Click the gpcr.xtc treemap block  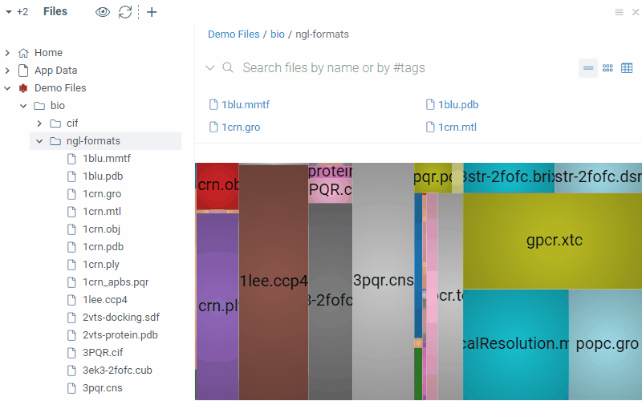[x=552, y=241]
